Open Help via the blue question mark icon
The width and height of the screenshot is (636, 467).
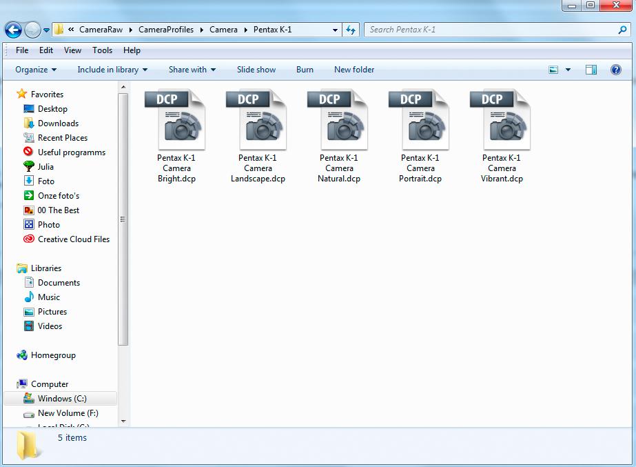(616, 70)
